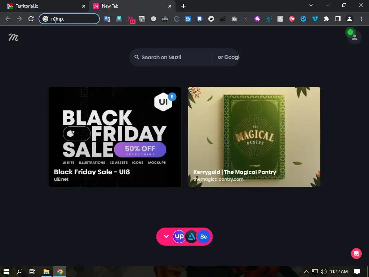Open the glasses-face extension icon
Image resolution: width=369 pixels, height=277 pixels.
click(x=165, y=19)
